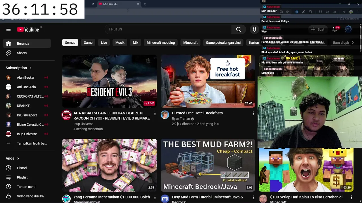The image size is (362, 203).
Task: Open options for Resident Evil 3 video
Action: 155,113
